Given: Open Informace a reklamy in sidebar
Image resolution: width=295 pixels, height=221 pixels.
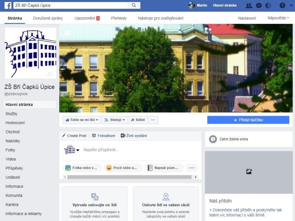Looking at the screenshot, I should (x=24, y=214).
